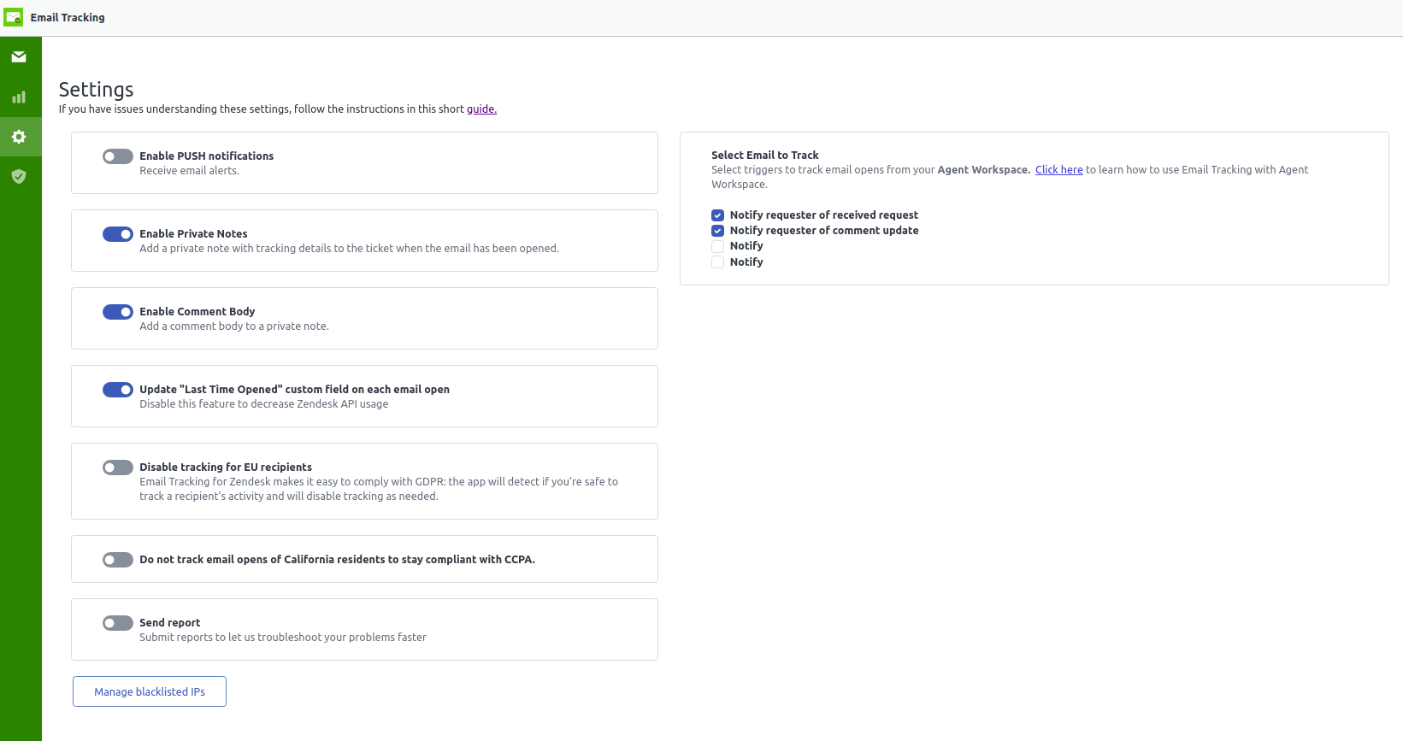Click Submit reports to let us troubleshoot text
This screenshot has height=741, width=1403.
(x=283, y=638)
